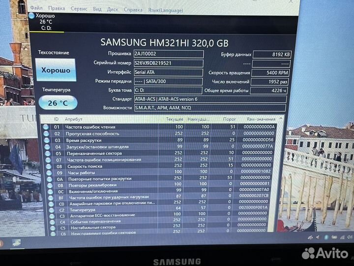Click status circle of row 0C Включения/отключения

pyautogui.click(x=50, y=192)
